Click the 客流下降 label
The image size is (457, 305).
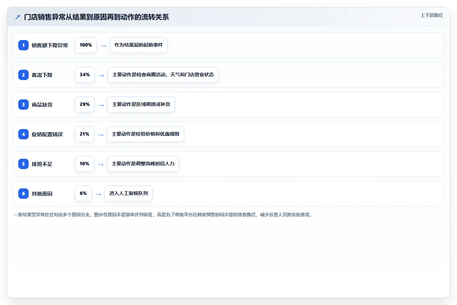point(42,75)
